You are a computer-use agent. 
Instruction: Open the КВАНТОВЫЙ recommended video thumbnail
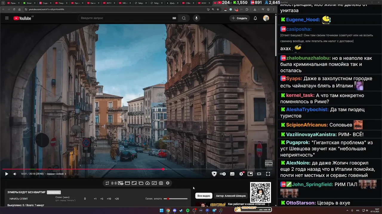(x=211, y=204)
